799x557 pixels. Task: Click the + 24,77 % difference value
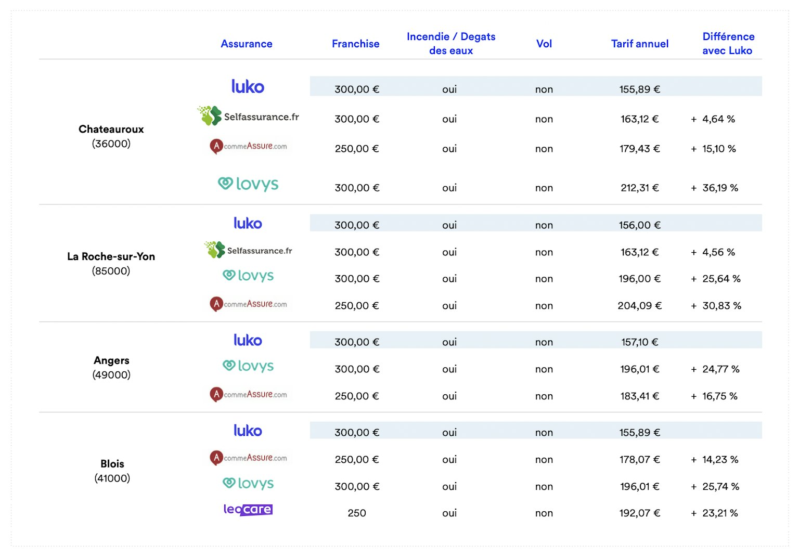point(715,369)
